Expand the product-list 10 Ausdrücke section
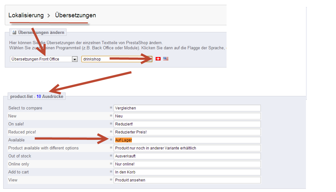Screen dimensions: 336x192 coord(36,96)
